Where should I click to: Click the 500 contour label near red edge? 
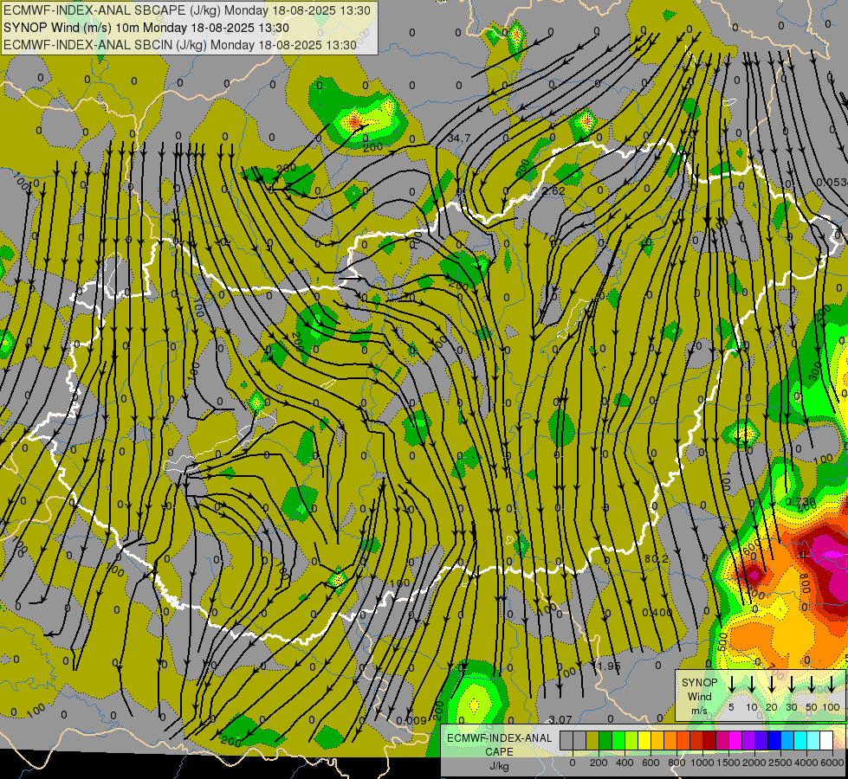[x=722, y=642]
